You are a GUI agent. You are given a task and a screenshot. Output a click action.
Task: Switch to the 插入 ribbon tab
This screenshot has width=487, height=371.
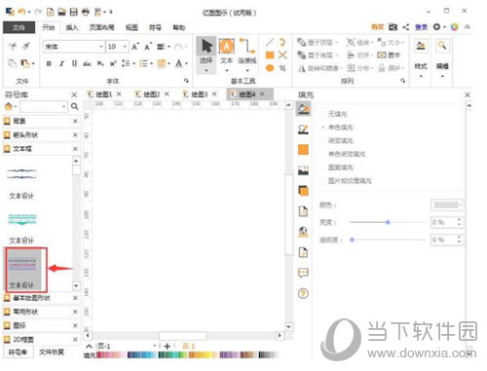[x=72, y=27]
